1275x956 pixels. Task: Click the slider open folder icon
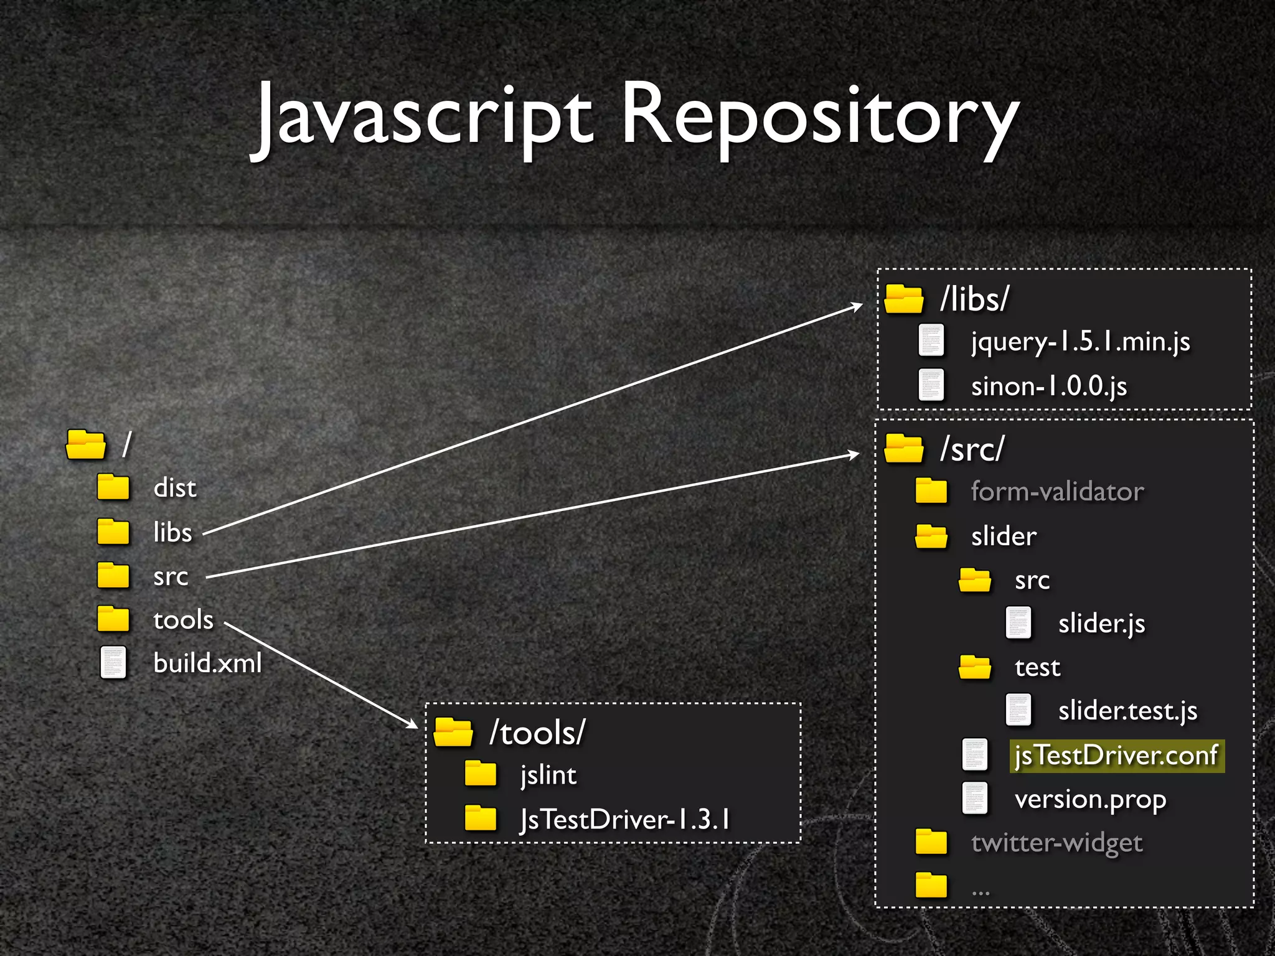(931, 536)
